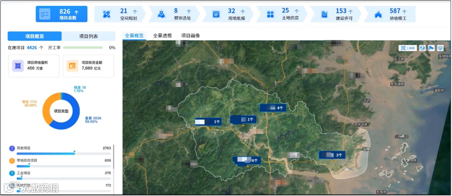The height and width of the screenshot is (196, 452).
Task: Click rank badge 1 beside 其他项目
Action: pyautogui.click(x=12, y=148)
